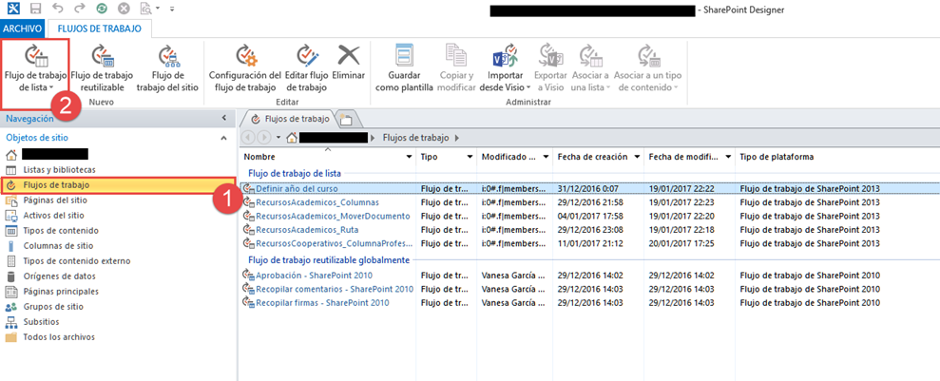This screenshot has width=940, height=381.
Task: Refresh using the green circular icon
Action: tap(102, 9)
